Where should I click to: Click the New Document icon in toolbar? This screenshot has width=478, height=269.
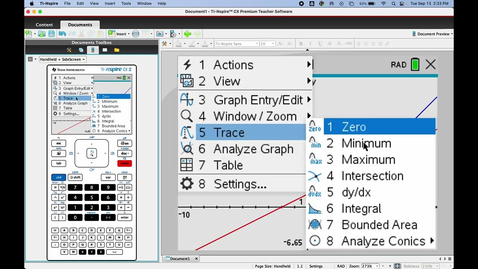click(29, 34)
